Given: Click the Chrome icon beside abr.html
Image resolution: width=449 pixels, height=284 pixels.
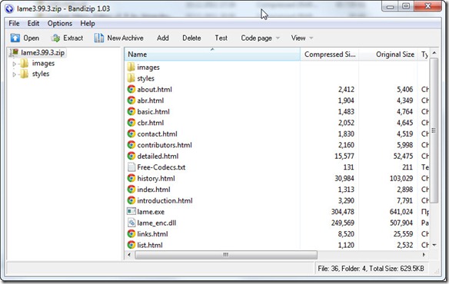Looking at the screenshot, I should pos(131,101).
